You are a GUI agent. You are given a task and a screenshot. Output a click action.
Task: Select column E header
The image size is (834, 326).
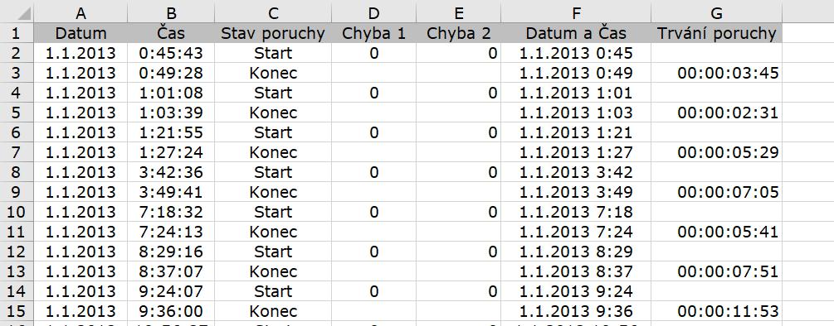(458, 12)
